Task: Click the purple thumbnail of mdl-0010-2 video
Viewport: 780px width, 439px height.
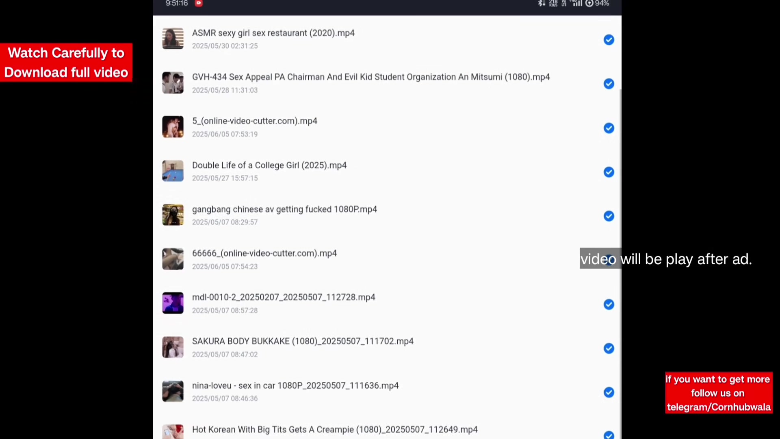Action: [x=173, y=303]
